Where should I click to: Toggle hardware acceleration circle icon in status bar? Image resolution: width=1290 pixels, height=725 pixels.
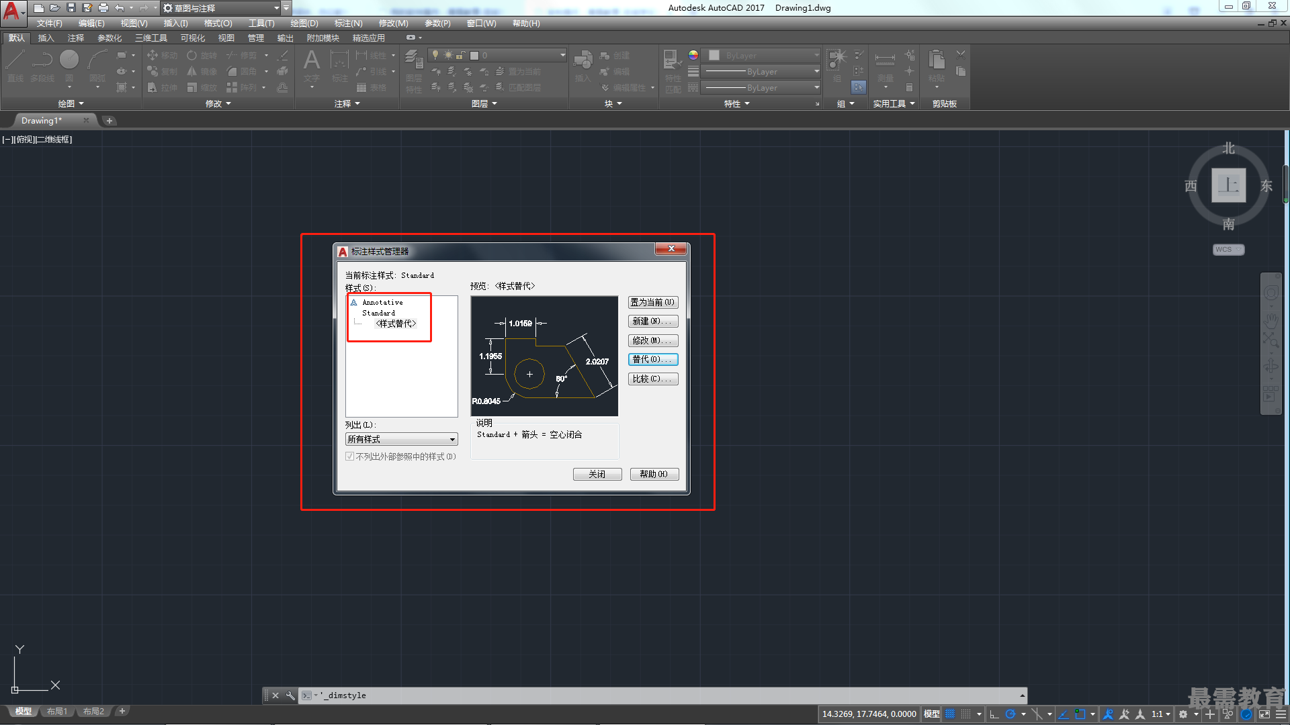point(1246,714)
